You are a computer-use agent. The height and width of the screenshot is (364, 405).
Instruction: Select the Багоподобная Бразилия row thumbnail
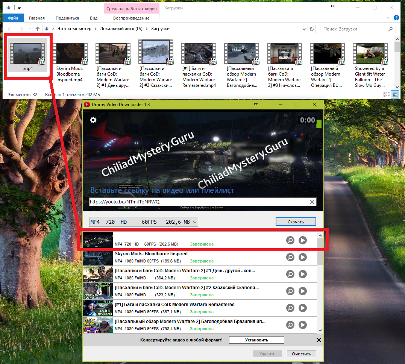(98, 325)
